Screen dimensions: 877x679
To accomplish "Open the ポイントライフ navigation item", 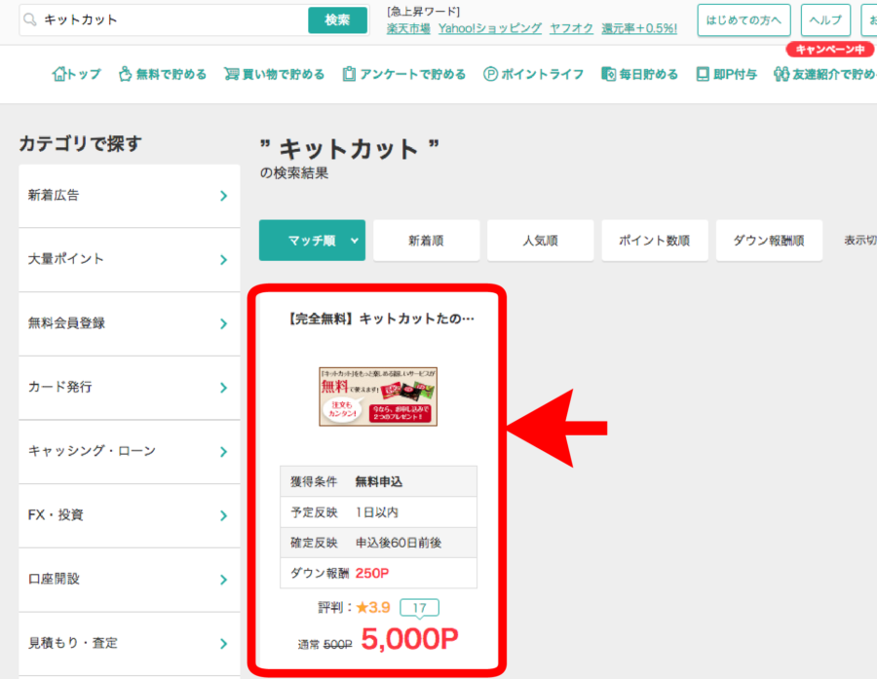I will (534, 74).
